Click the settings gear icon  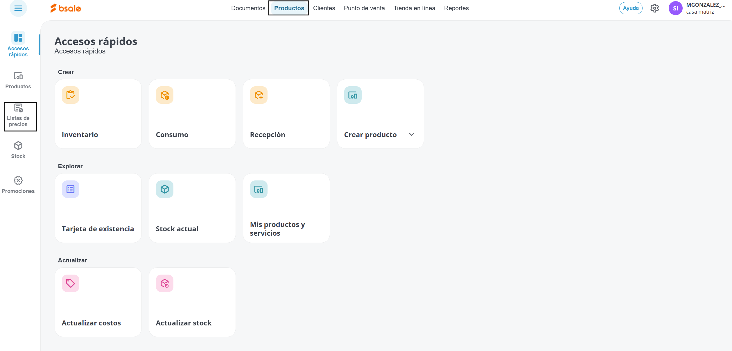coord(654,8)
